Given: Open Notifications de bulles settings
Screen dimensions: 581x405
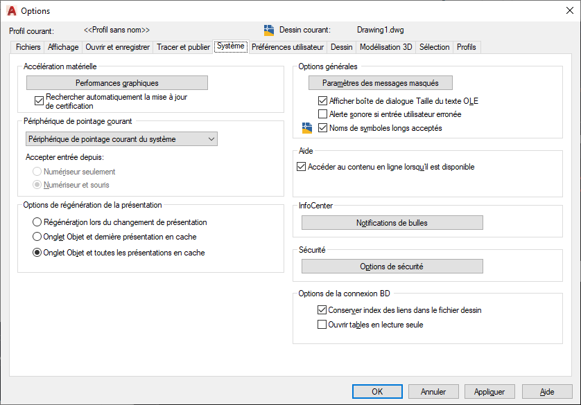Looking at the screenshot, I should 392,223.
